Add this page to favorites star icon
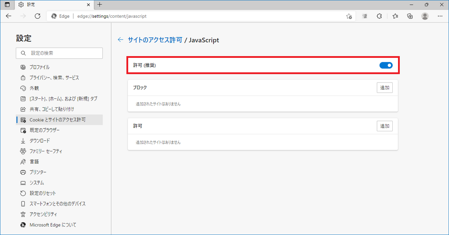Viewport: 449px width, 235px height. click(x=349, y=16)
